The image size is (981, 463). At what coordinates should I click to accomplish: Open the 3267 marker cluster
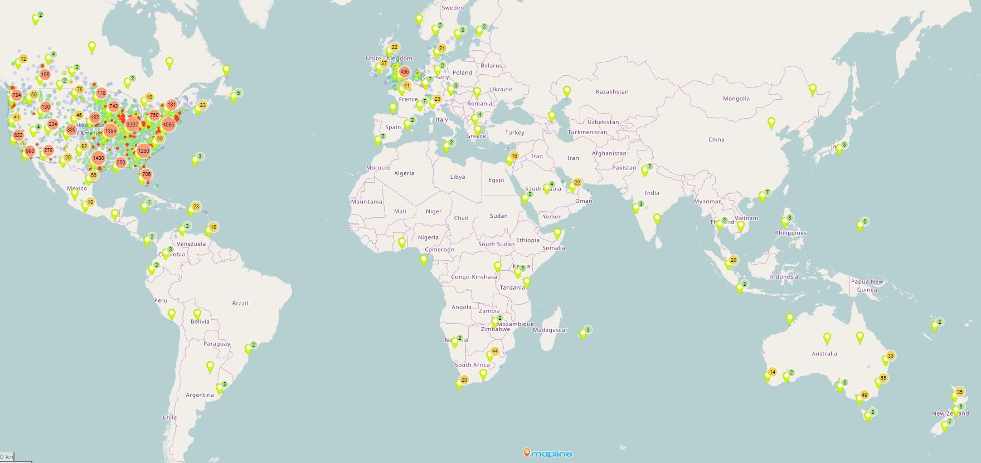tap(132, 124)
